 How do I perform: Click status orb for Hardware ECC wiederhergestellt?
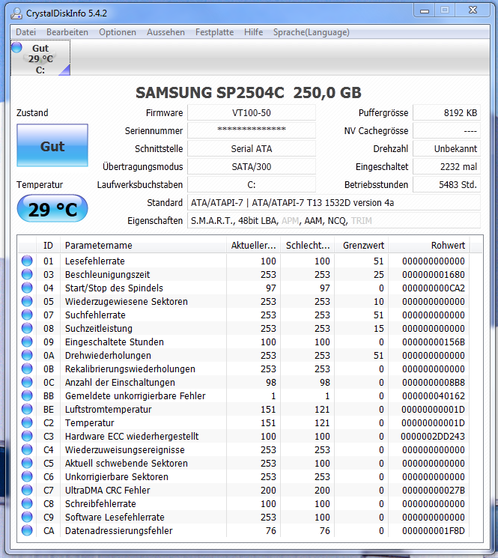click(x=27, y=437)
